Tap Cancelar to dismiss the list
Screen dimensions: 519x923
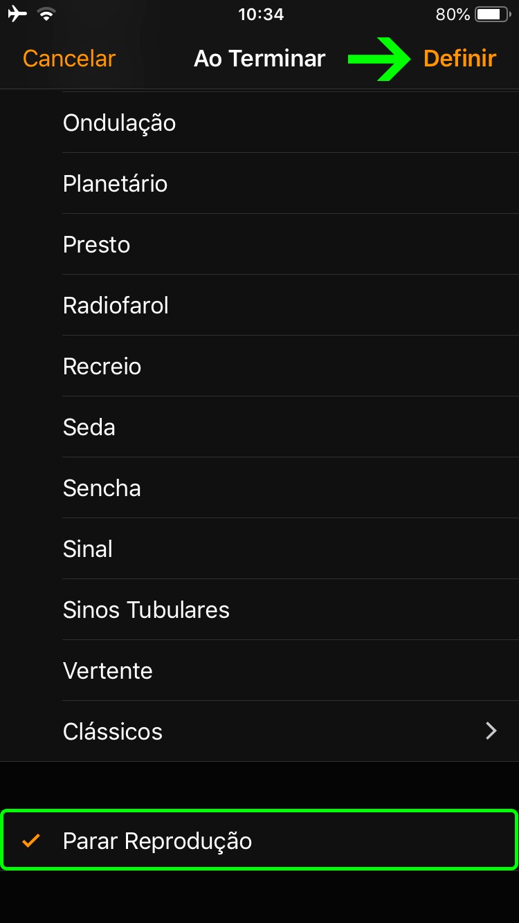[x=69, y=59]
